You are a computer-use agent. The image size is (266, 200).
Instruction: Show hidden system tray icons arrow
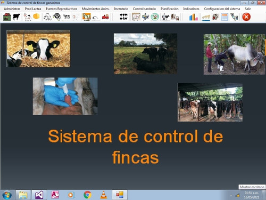click(x=231, y=195)
